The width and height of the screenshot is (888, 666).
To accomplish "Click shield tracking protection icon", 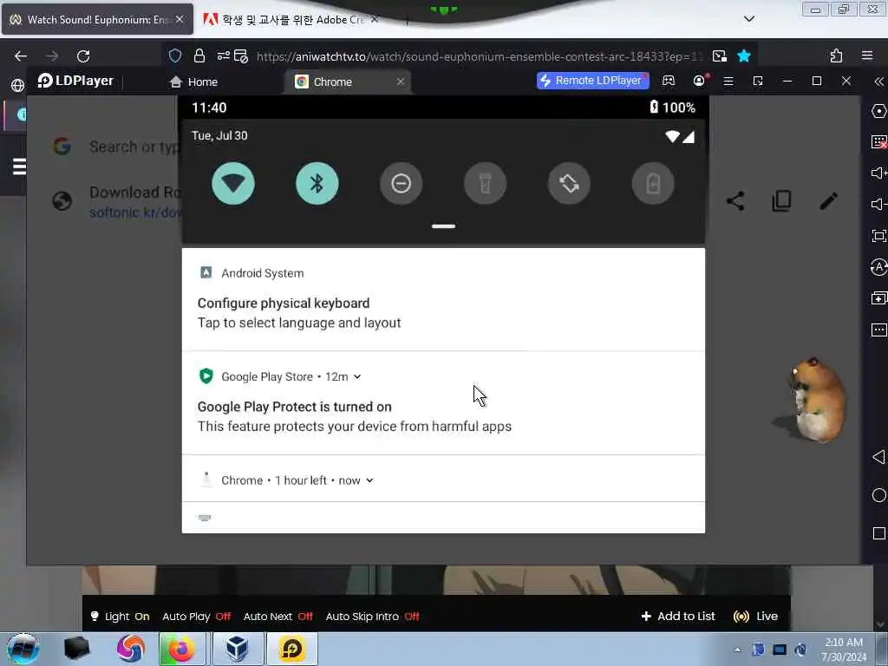I will click(x=175, y=55).
